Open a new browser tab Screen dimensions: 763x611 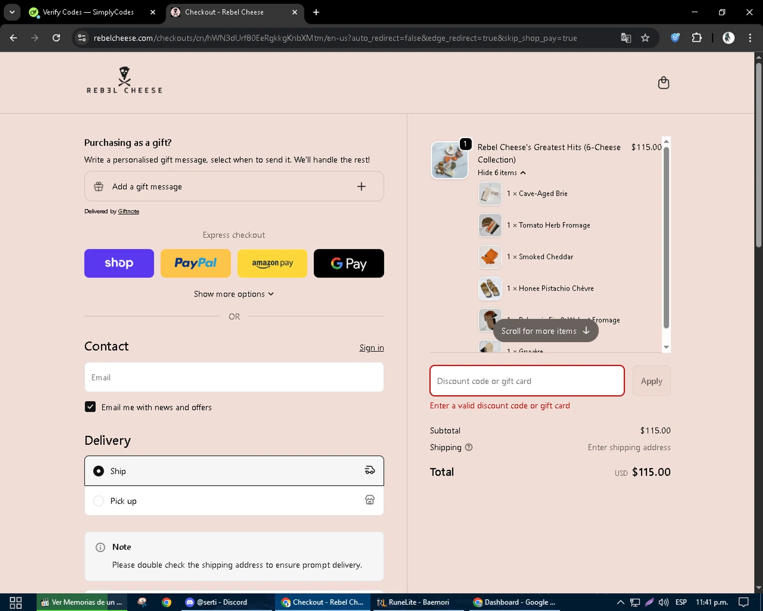tap(316, 12)
